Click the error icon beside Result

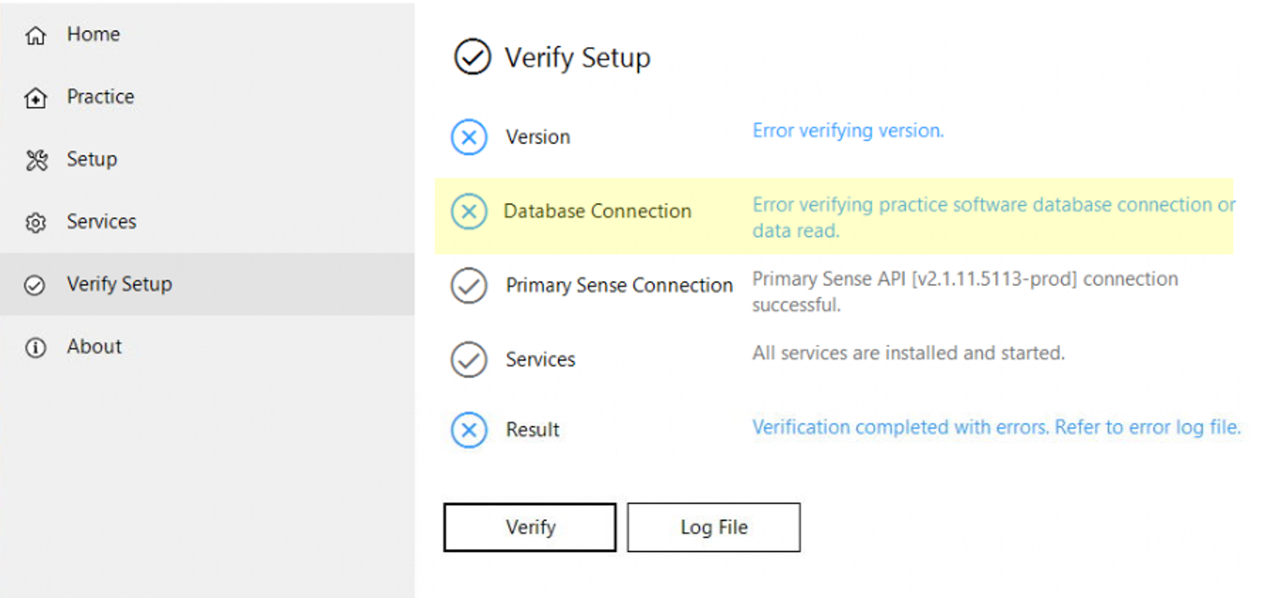pos(468,430)
